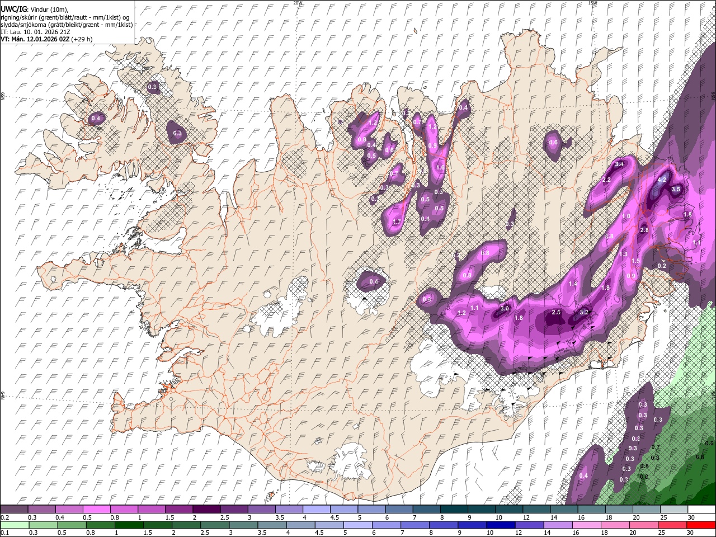The height and width of the screenshot is (537, 716).
Task: Click the 0.2 label in the purple legend row
Action: pyautogui.click(x=4, y=517)
